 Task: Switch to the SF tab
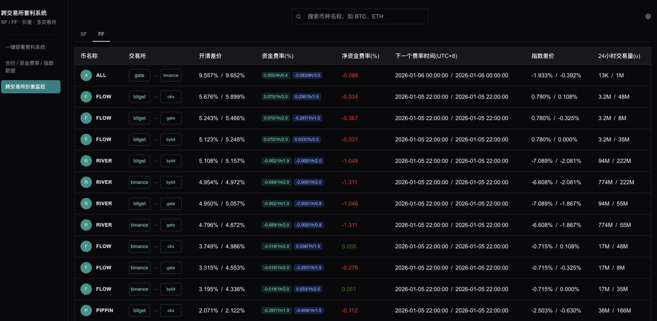click(83, 34)
